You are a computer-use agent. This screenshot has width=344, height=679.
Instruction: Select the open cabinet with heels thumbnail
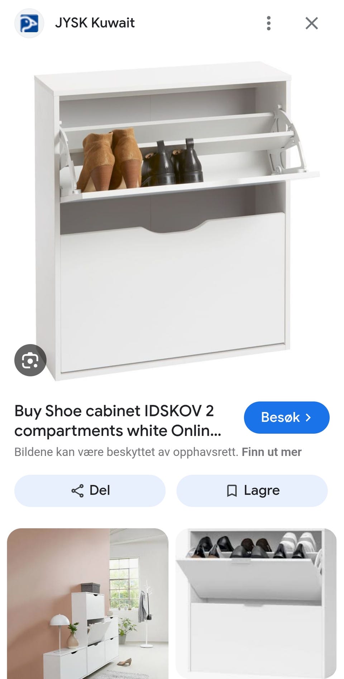coord(256,603)
